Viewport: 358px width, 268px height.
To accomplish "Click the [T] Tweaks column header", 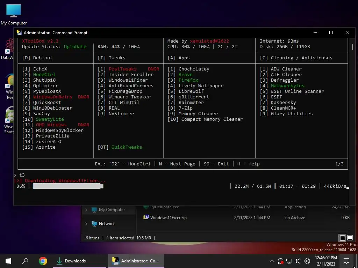I will click(112, 58).
